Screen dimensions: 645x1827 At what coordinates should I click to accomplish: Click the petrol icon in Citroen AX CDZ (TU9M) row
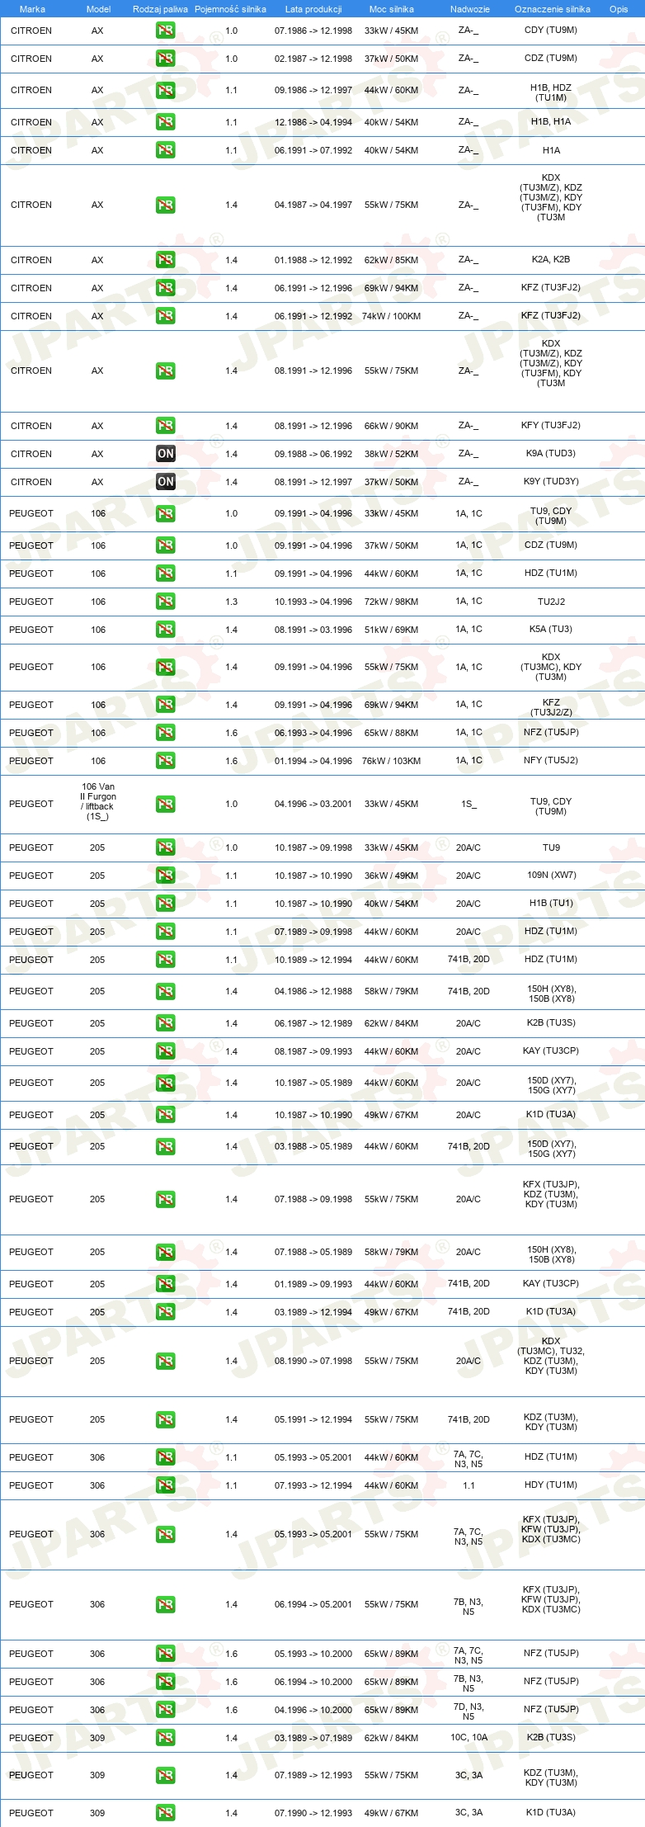pos(166,59)
